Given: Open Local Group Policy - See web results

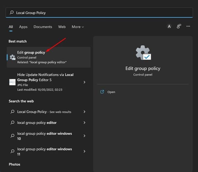Looking at the screenshot, I should pos(49,112).
